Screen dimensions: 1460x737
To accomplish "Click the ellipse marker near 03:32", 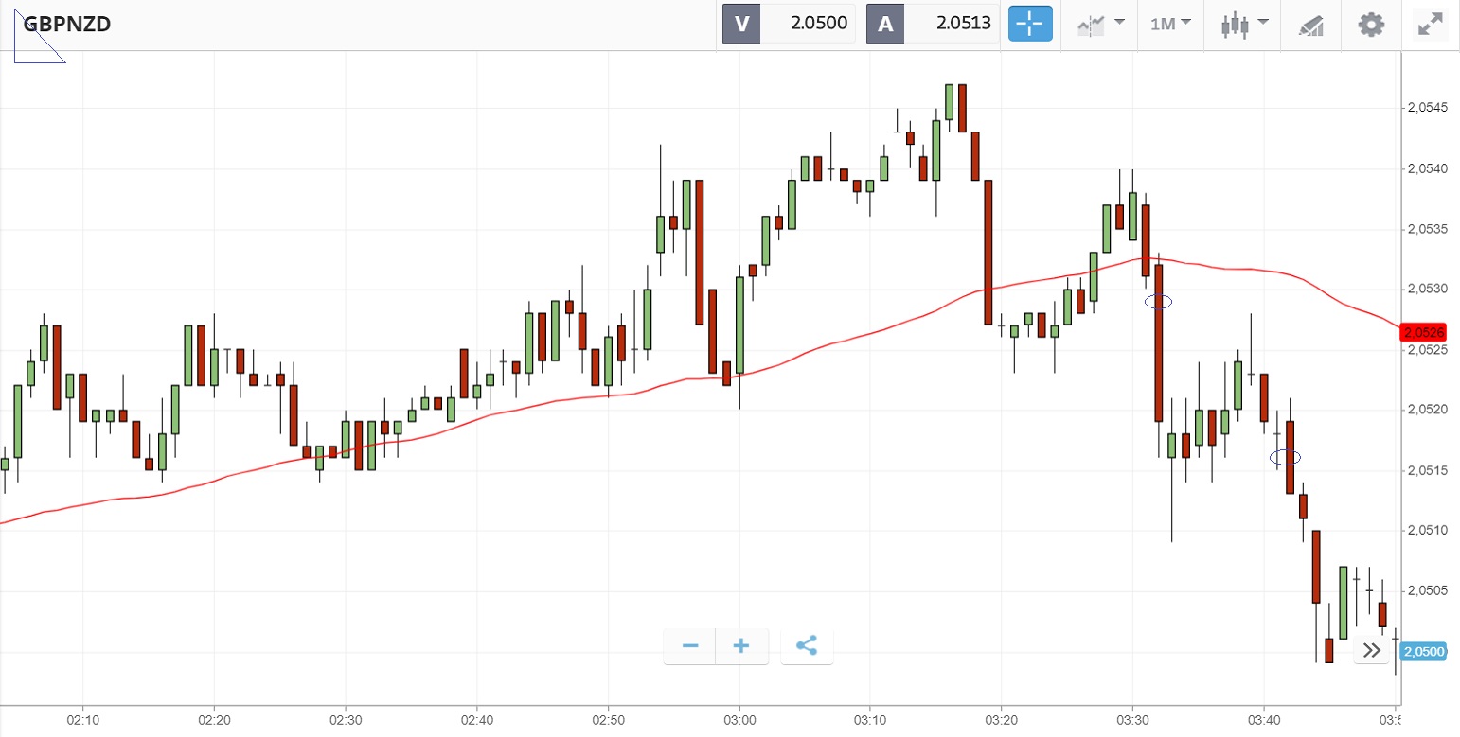I will point(1158,302).
